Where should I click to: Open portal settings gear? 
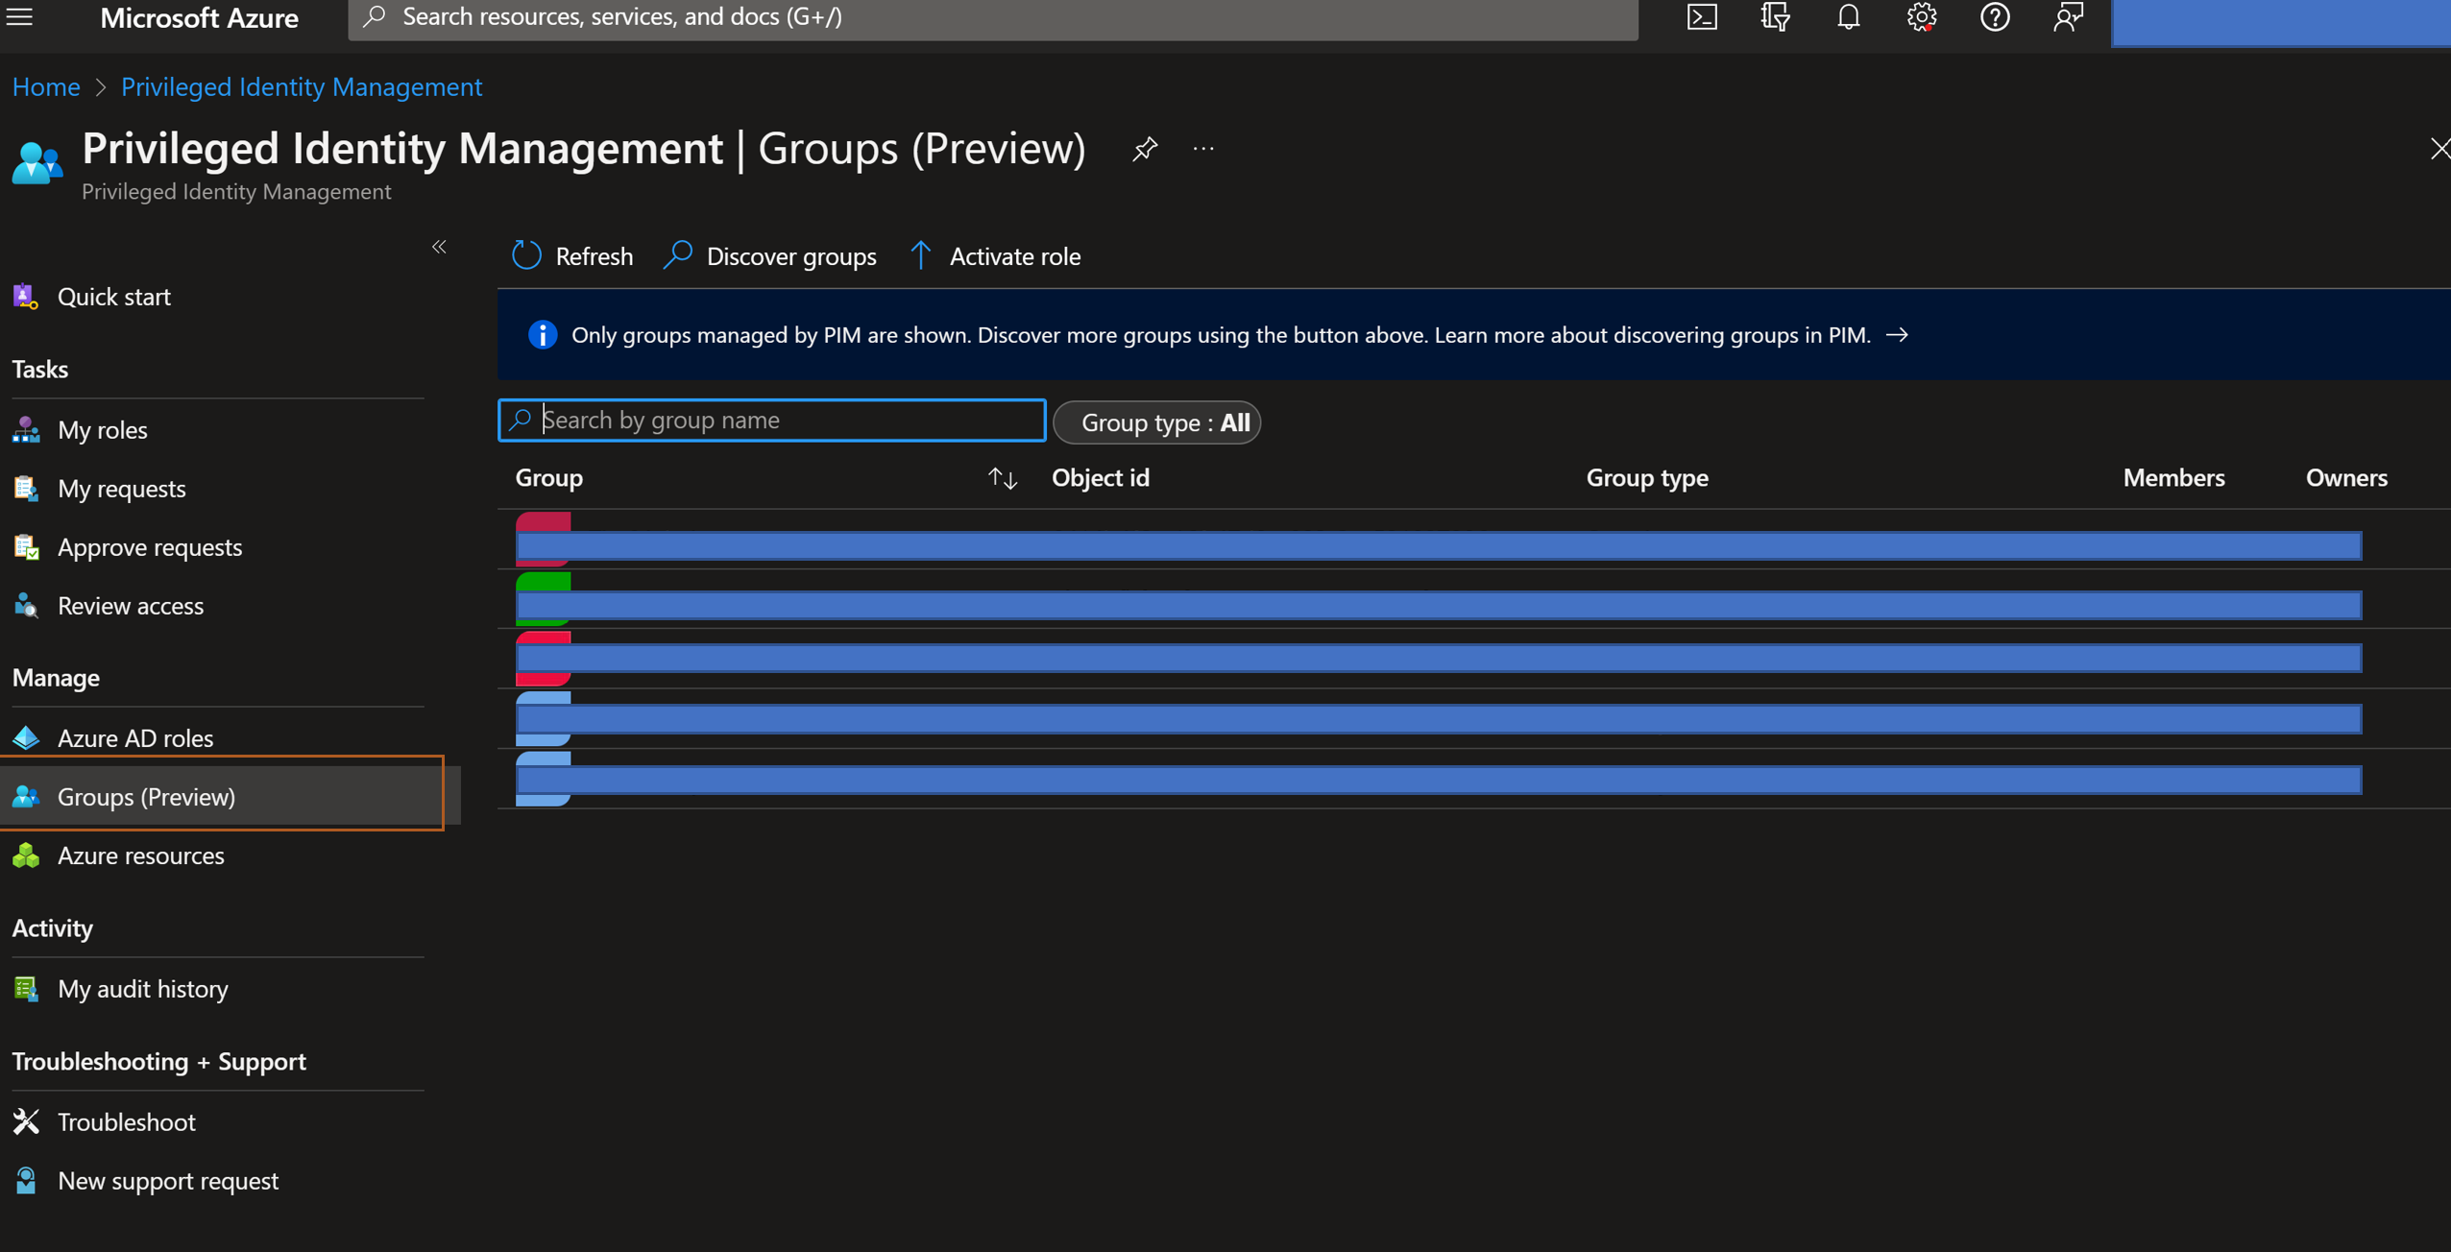tap(1921, 17)
